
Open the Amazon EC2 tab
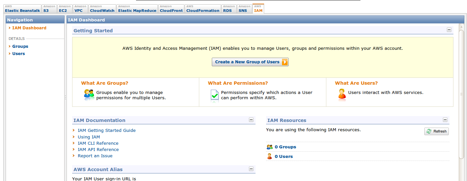pos(64,9)
